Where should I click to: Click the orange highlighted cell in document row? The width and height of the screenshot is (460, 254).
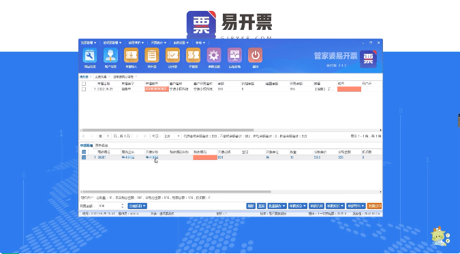tap(157, 89)
